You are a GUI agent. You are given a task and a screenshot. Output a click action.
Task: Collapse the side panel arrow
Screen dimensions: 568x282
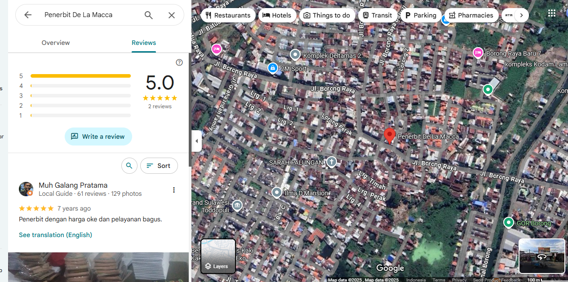196,141
